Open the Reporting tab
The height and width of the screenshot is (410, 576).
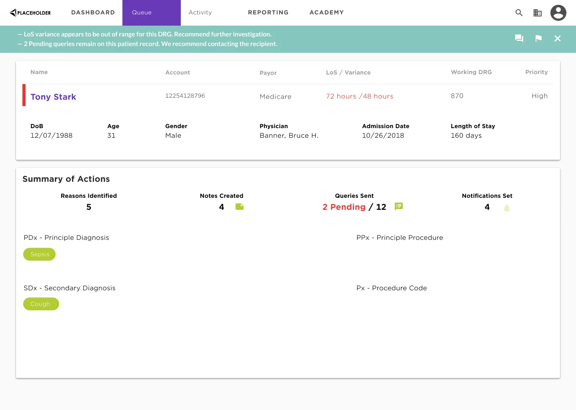tap(268, 12)
